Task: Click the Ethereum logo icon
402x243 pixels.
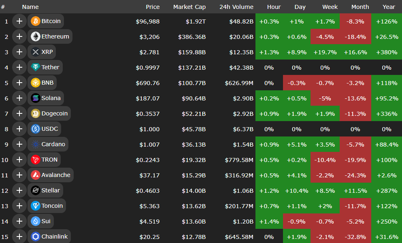Action: click(35, 36)
